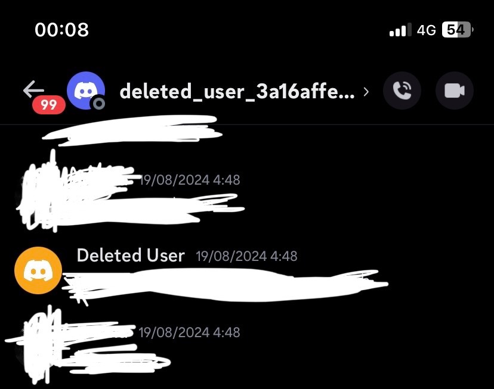Tap the red 99 unread badge
494x389 pixels.
[49, 105]
